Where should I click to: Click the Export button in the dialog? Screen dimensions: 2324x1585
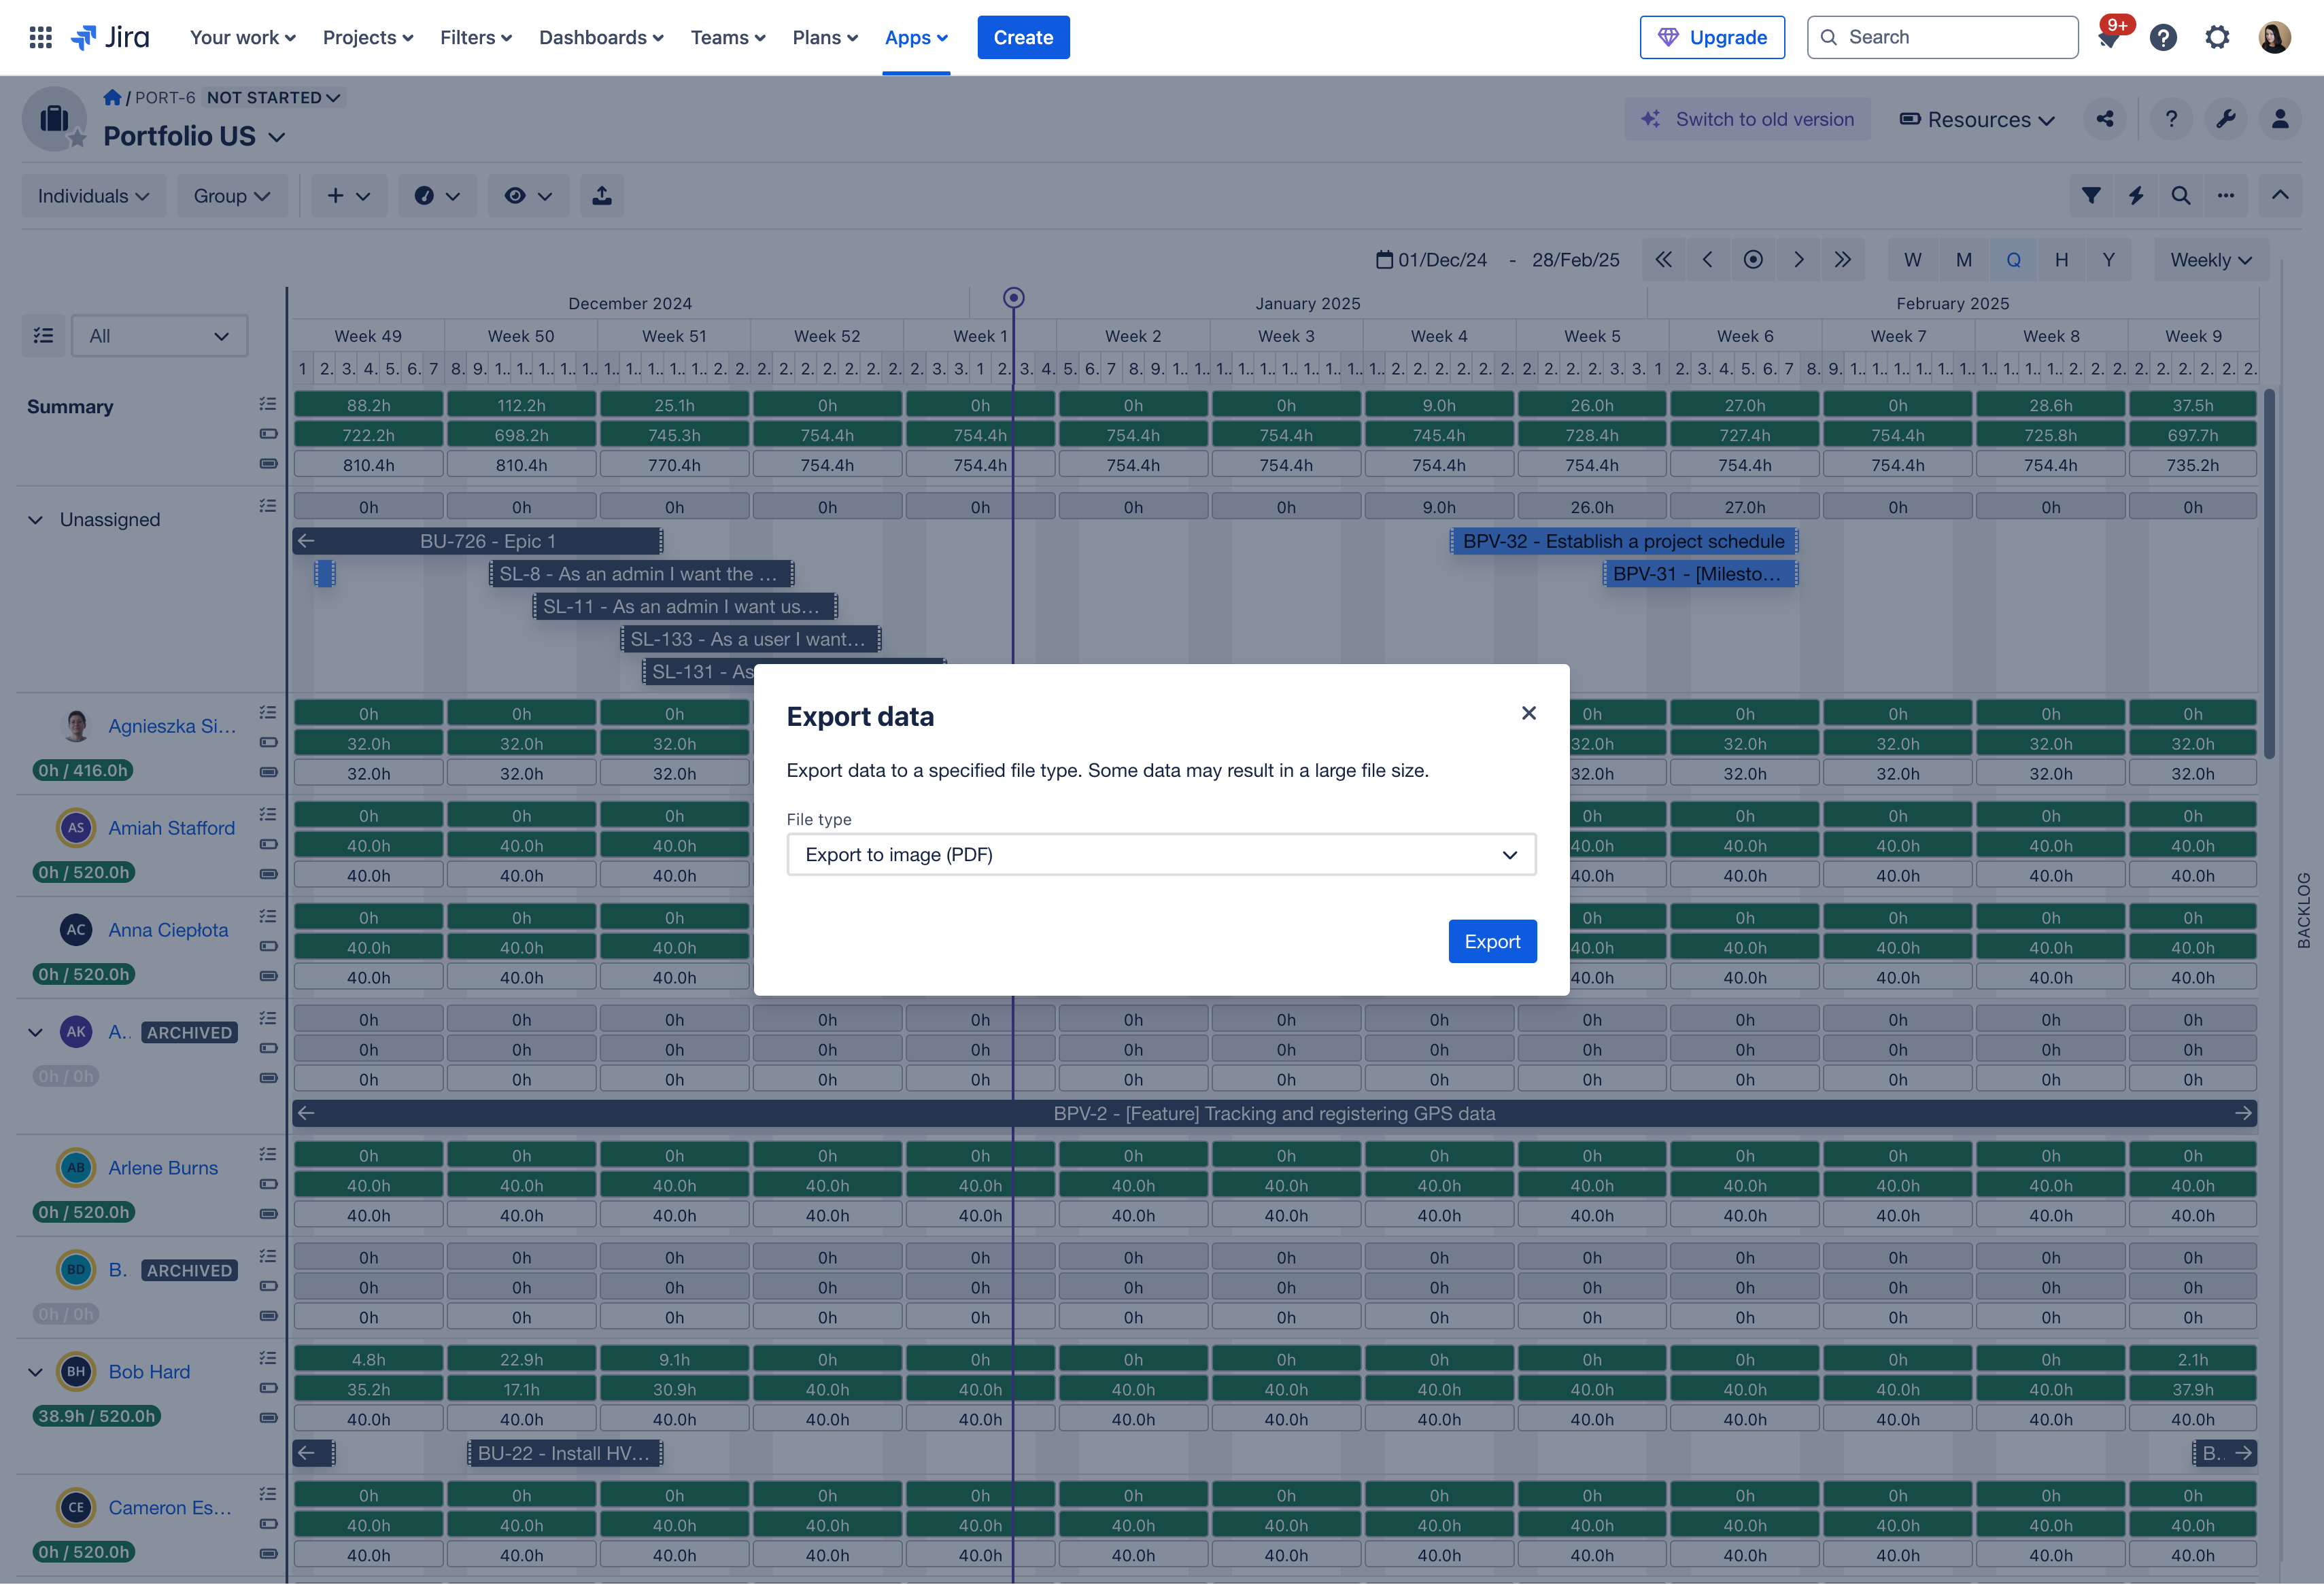1492,941
